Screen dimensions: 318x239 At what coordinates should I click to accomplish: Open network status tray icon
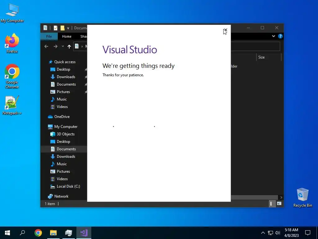click(x=270, y=233)
